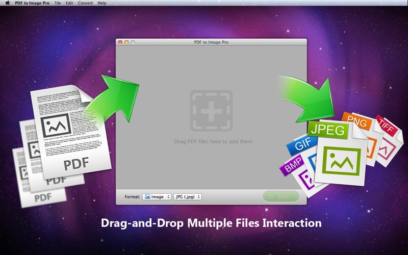408x255 pixels.
Task: Open the Image format type dropdown
Action: click(157, 197)
